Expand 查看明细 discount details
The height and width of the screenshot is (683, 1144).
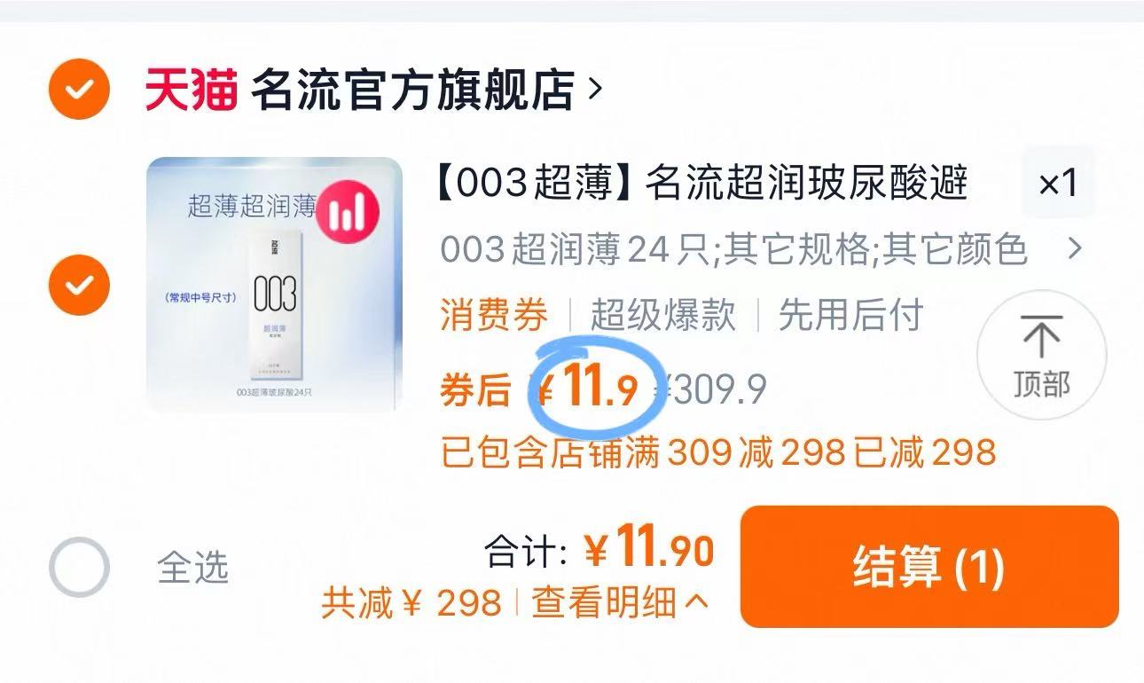[x=620, y=603]
